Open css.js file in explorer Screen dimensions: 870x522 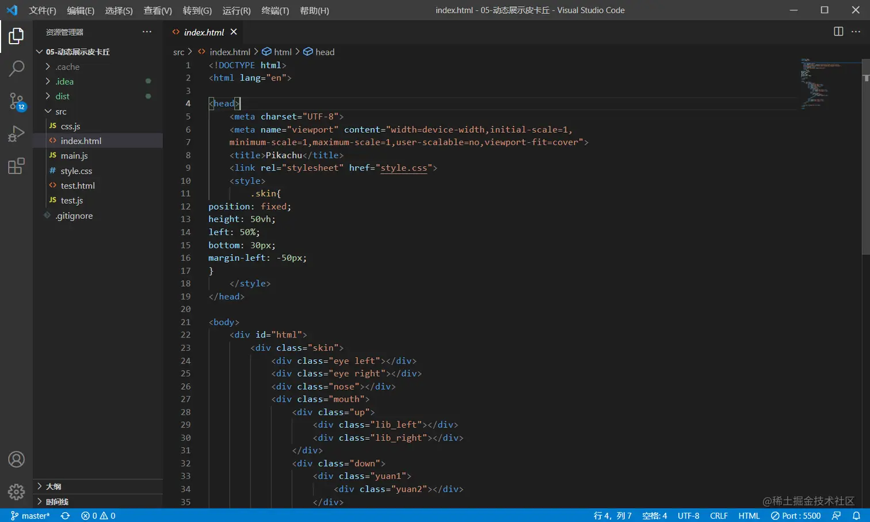pyautogui.click(x=98, y=126)
